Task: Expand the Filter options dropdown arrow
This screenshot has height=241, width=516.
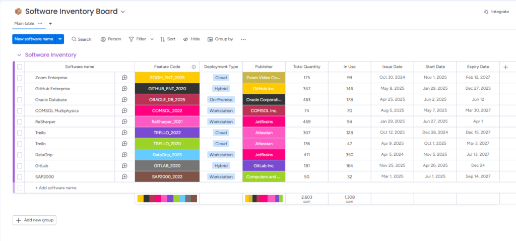Action: point(152,39)
